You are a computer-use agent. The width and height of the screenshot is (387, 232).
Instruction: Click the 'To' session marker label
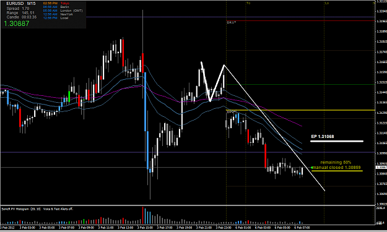tap(248, 3)
